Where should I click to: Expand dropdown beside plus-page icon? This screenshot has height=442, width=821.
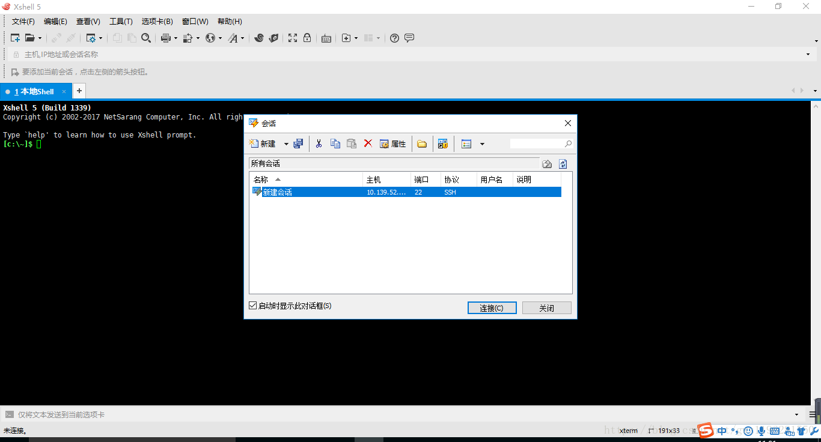pyautogui.click(x=356, y=38)
